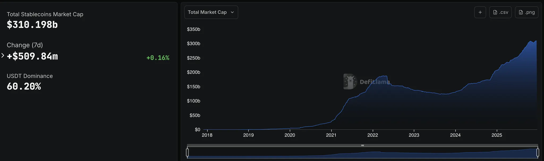
Task: Click the 2025 label on the time axis
Action: click(497, 135)
